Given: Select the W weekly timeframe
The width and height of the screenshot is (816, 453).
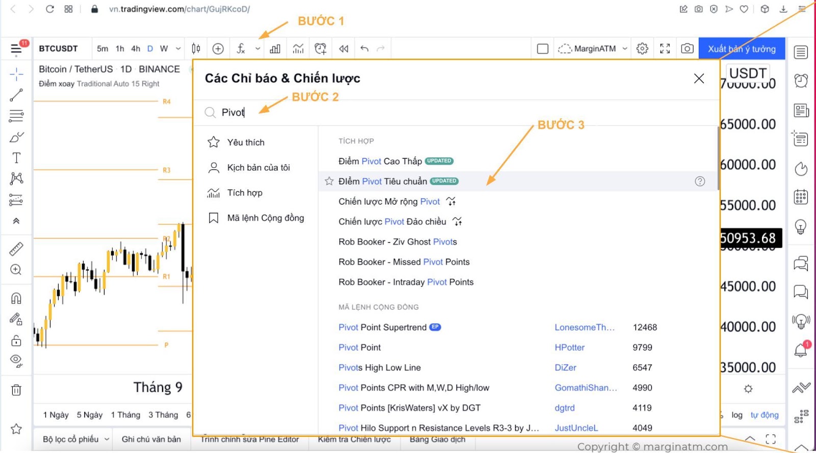Looking at the screenshot, I should 164,48.
